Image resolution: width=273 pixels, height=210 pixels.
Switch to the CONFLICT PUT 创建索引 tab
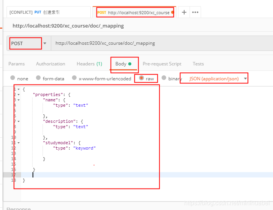click(x=49, y=12)
